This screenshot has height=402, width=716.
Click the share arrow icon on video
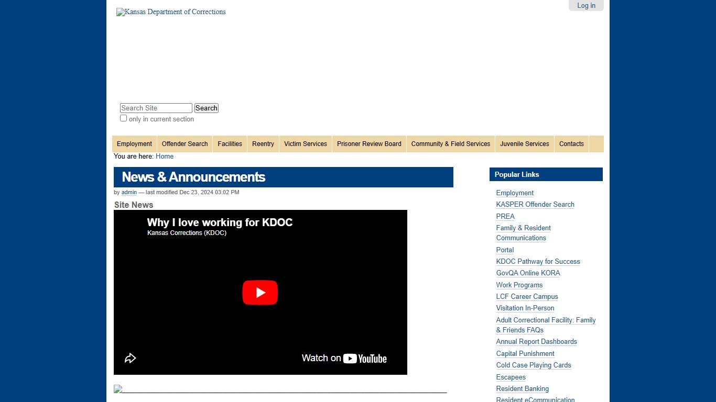pos(130,358)
